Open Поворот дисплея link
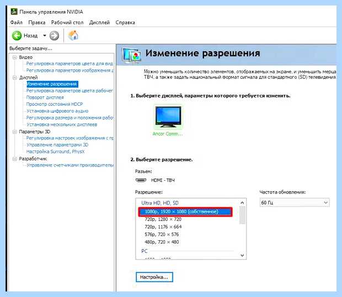 click(x=45, y=98)
